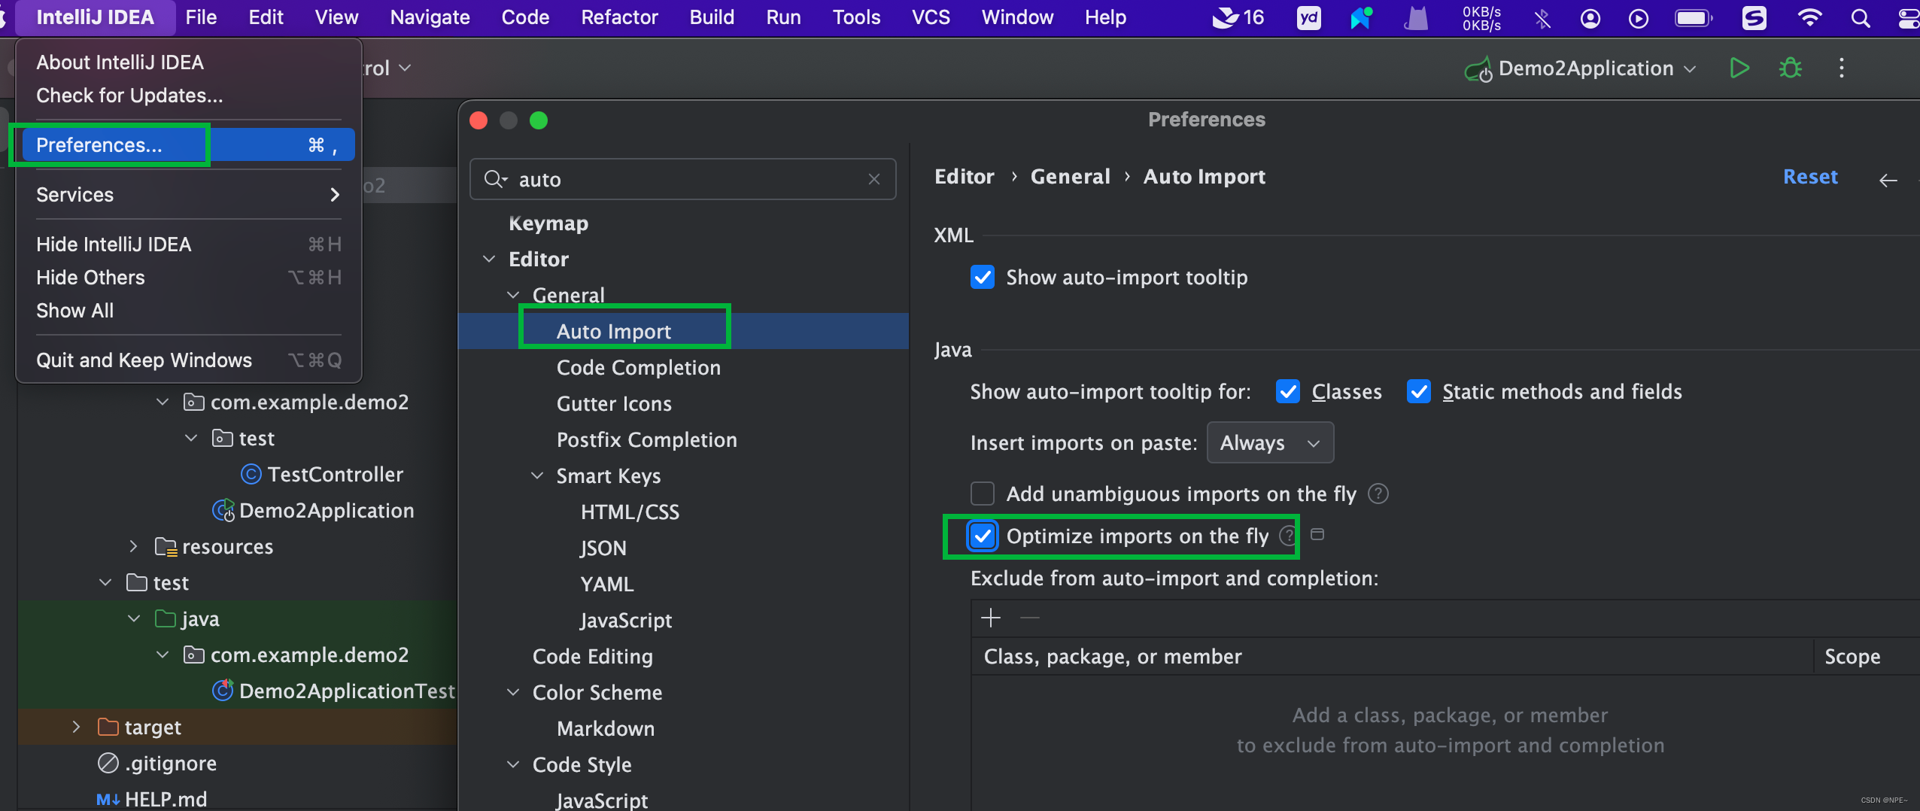Click the .gitignore file icon
Viewport: 1920px width, 811px height.
pyautogui.click(x=108, y=763)
